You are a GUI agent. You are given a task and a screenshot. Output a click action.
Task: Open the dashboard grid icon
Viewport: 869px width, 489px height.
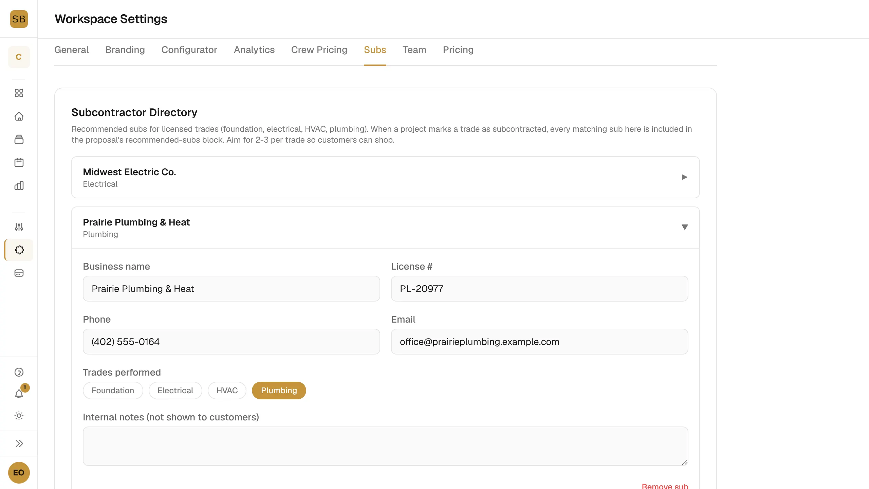coord(19,93)
